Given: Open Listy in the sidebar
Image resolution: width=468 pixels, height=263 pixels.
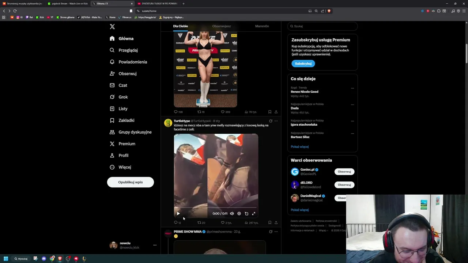Looking at the screenshot, I should click(x=118, y=108).
